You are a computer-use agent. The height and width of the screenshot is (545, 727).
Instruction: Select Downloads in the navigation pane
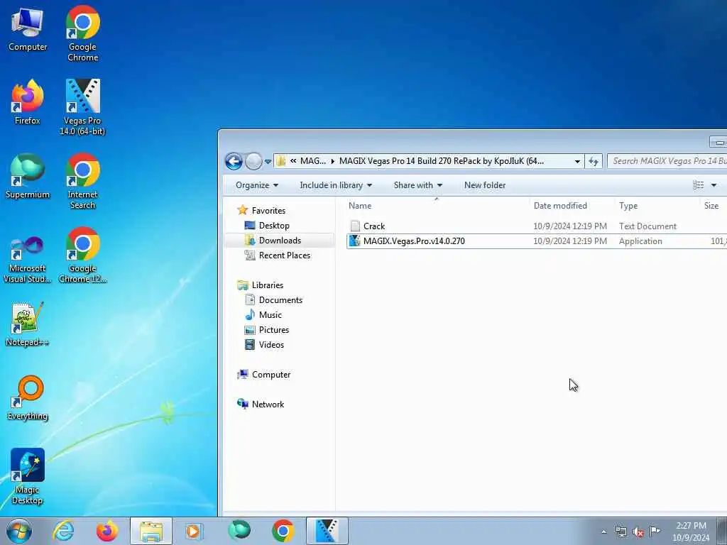[x=280, y=240]
